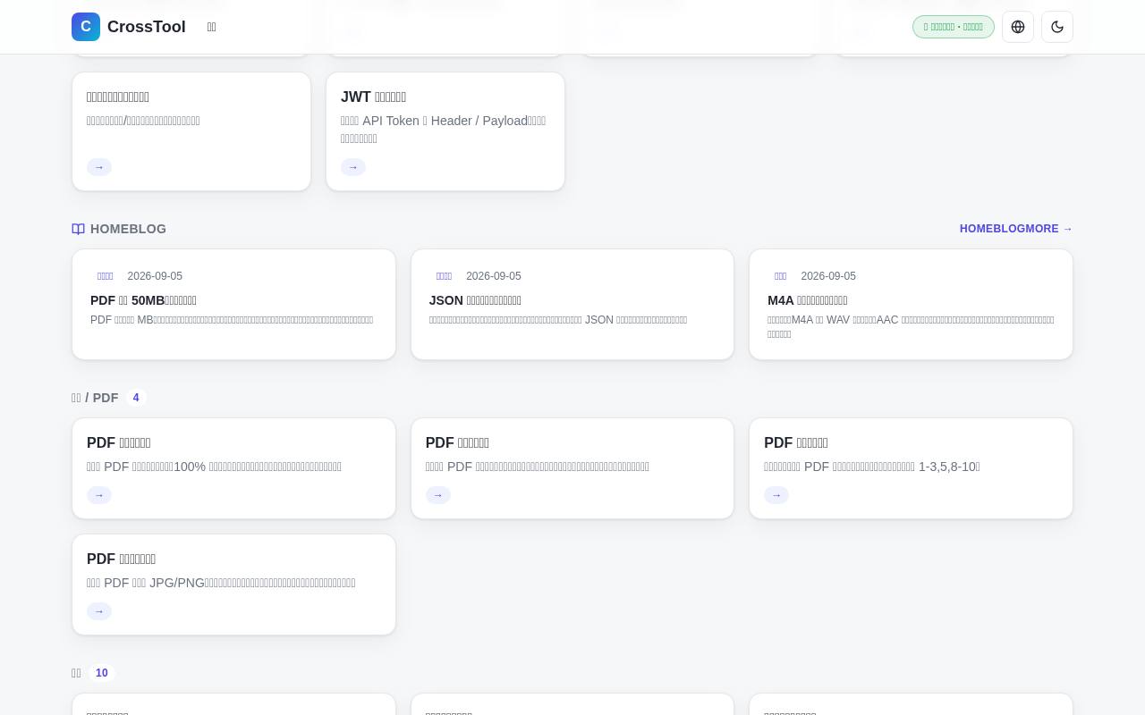Click the arrow on the PDF card mentioning 100%
The image size is (1145, 715).
point(99,495)
